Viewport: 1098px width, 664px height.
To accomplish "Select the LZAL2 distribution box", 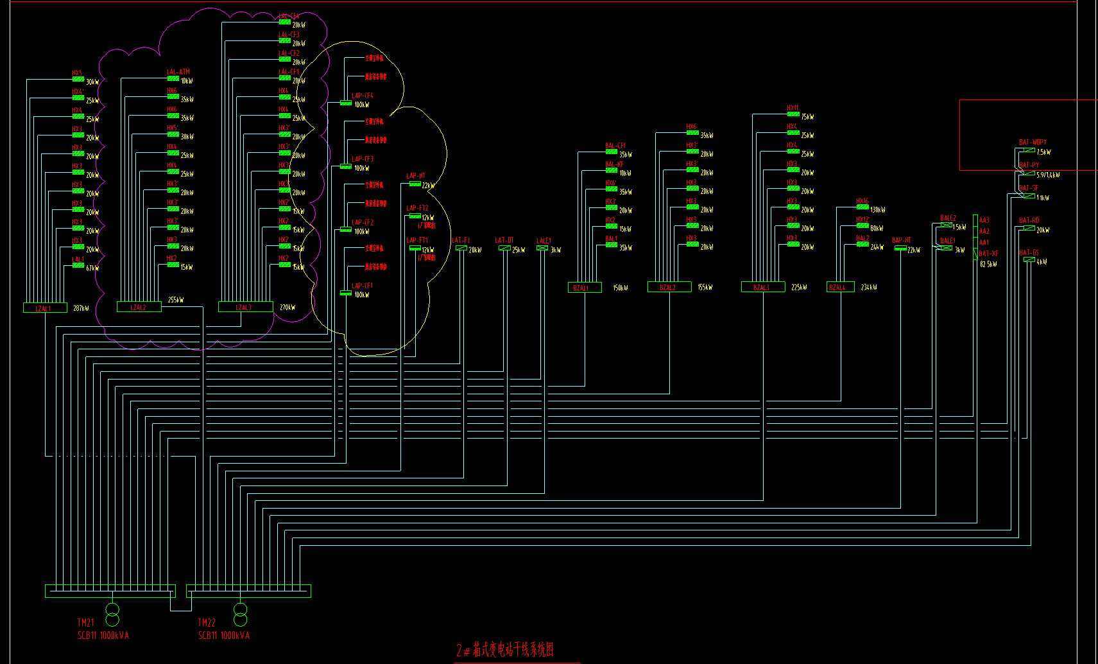I will [x=139, y=308].
